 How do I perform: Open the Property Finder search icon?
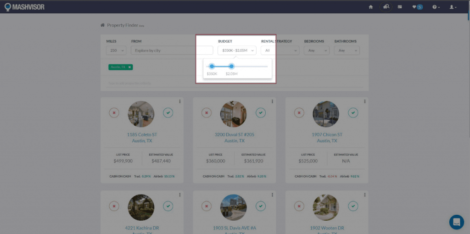[386, 7]
